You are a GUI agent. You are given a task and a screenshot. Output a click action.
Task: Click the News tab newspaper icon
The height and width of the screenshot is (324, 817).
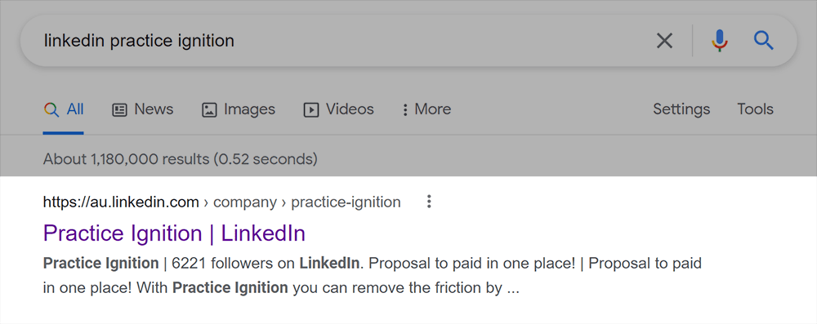(x=120, y=110)
